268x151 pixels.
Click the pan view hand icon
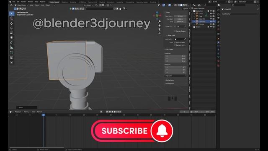160,26
